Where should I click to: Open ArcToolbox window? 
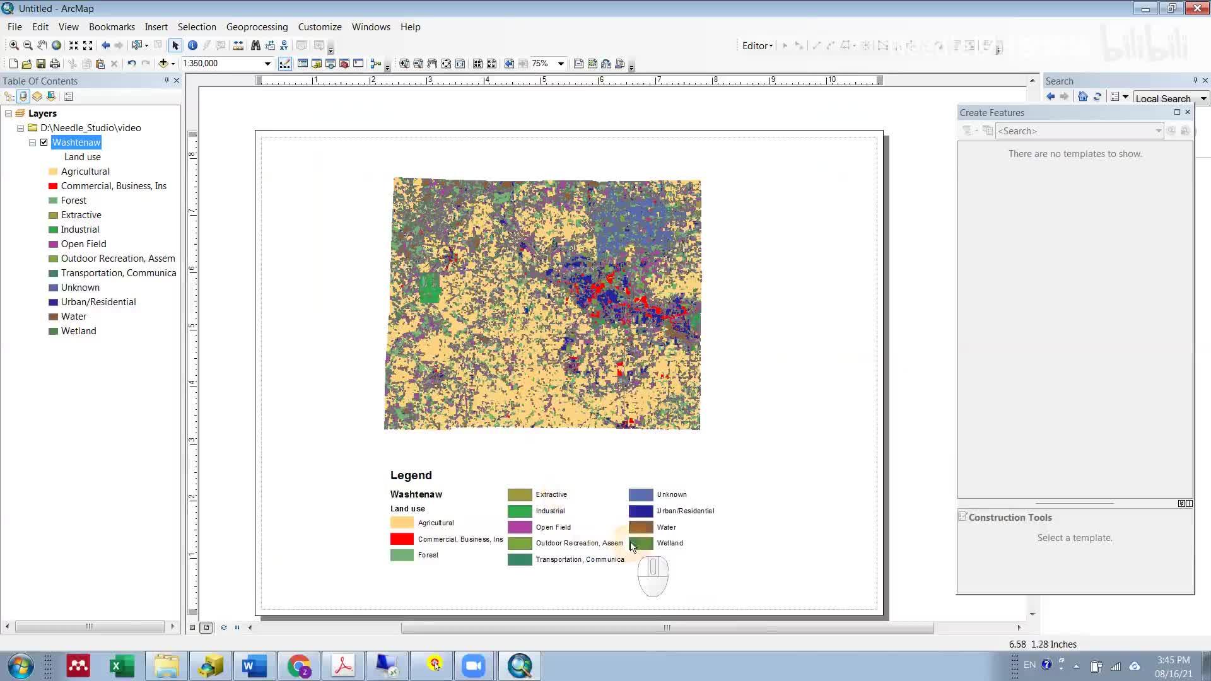344,64
